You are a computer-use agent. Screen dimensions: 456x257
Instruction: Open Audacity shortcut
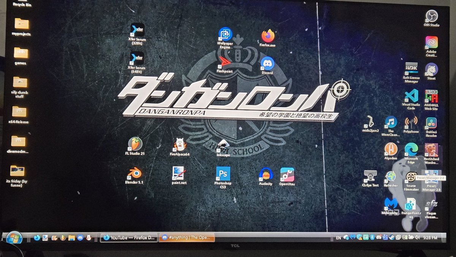click(266, 177)
